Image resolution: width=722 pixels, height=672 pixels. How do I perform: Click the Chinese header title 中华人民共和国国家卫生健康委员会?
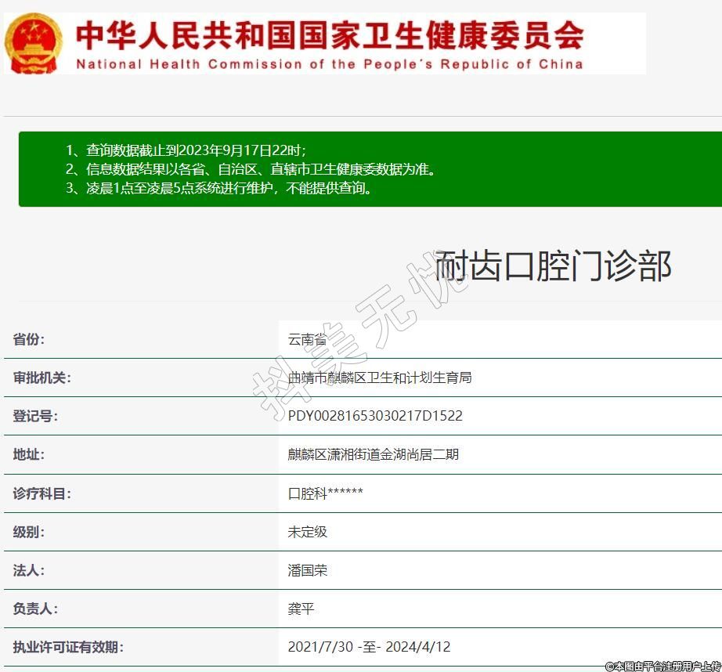pos(329,35)
